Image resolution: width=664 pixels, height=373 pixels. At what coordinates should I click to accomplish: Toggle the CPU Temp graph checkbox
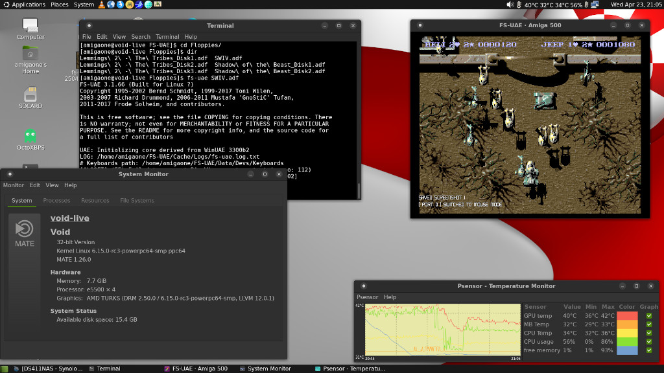649,333
